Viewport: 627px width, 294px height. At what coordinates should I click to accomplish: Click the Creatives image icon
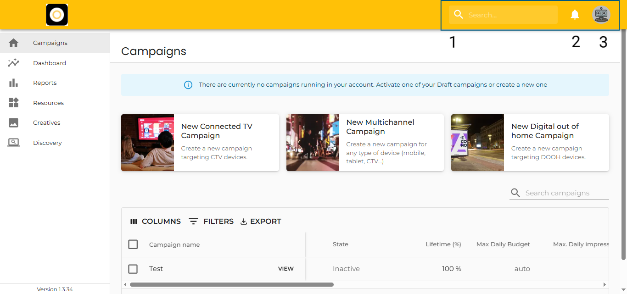pyautogui.click(x=14, y=123)
